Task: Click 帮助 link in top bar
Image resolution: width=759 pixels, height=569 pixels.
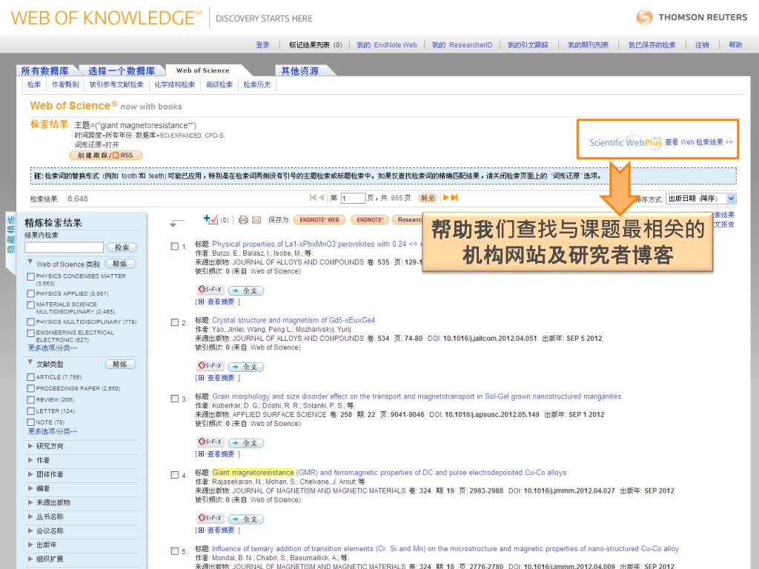Action: pos(735,45)
